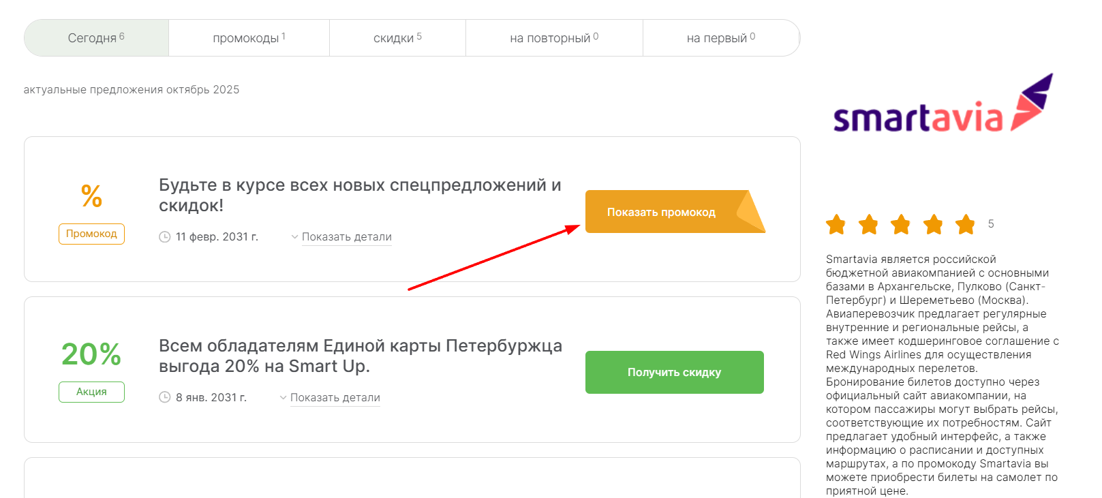Screen dimensions: 1102x498
Task: Click the green 20% discount label
Action: 91,354
